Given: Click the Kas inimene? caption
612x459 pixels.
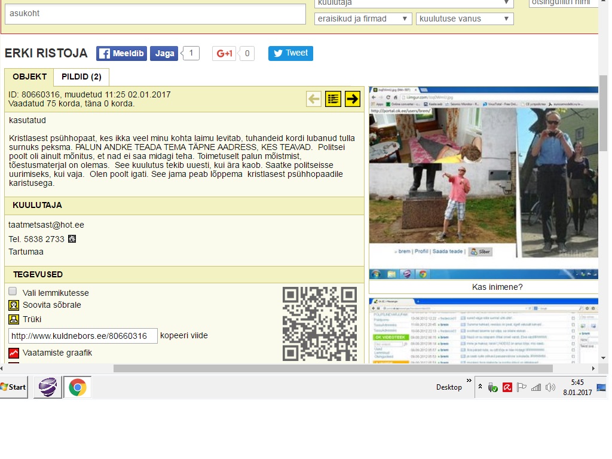Looking at the screenshot, I should (497, 287).
